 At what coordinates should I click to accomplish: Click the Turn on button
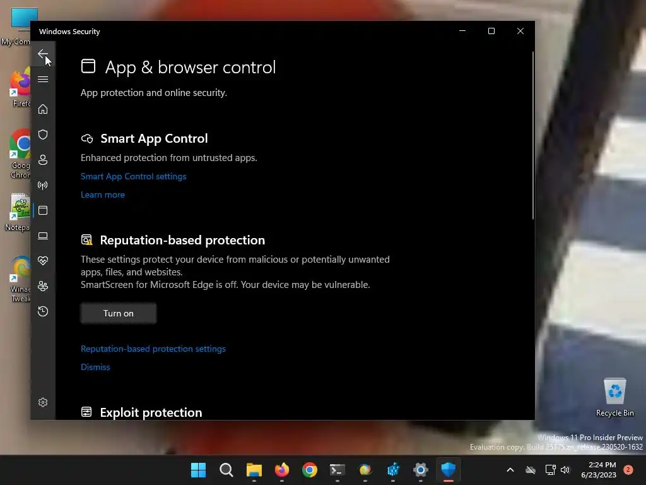(118, 313)
